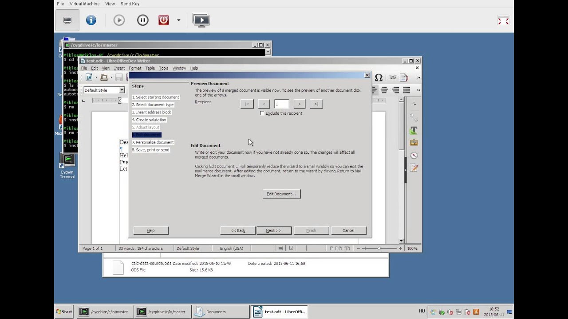The width and height of the screenshot is (568, 319).
Task: Click the VM toolbar icon right of the shutdown arrow
Action: tap(201, 20)
